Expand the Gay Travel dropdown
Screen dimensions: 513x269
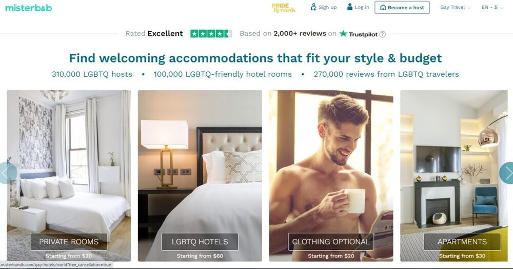456,7
